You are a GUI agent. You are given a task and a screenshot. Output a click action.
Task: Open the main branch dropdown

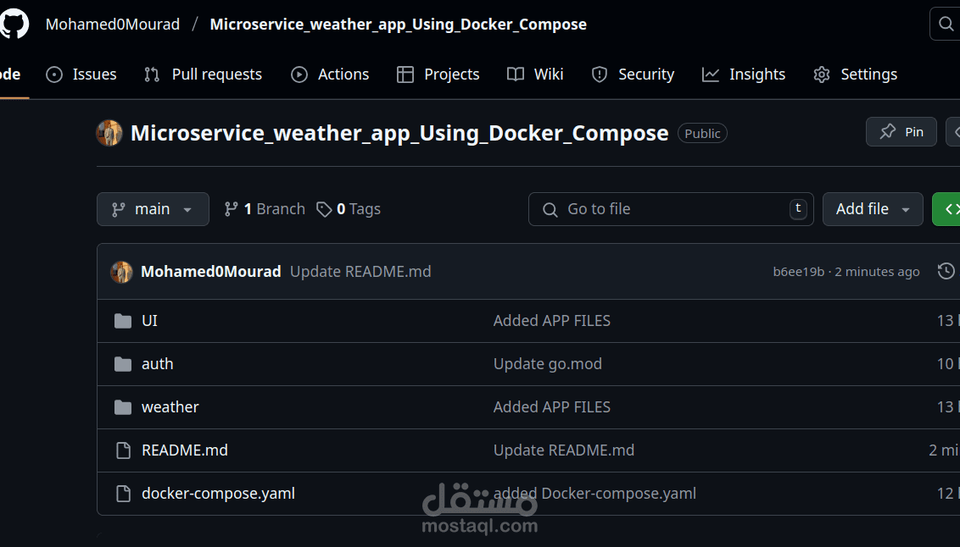153,209
